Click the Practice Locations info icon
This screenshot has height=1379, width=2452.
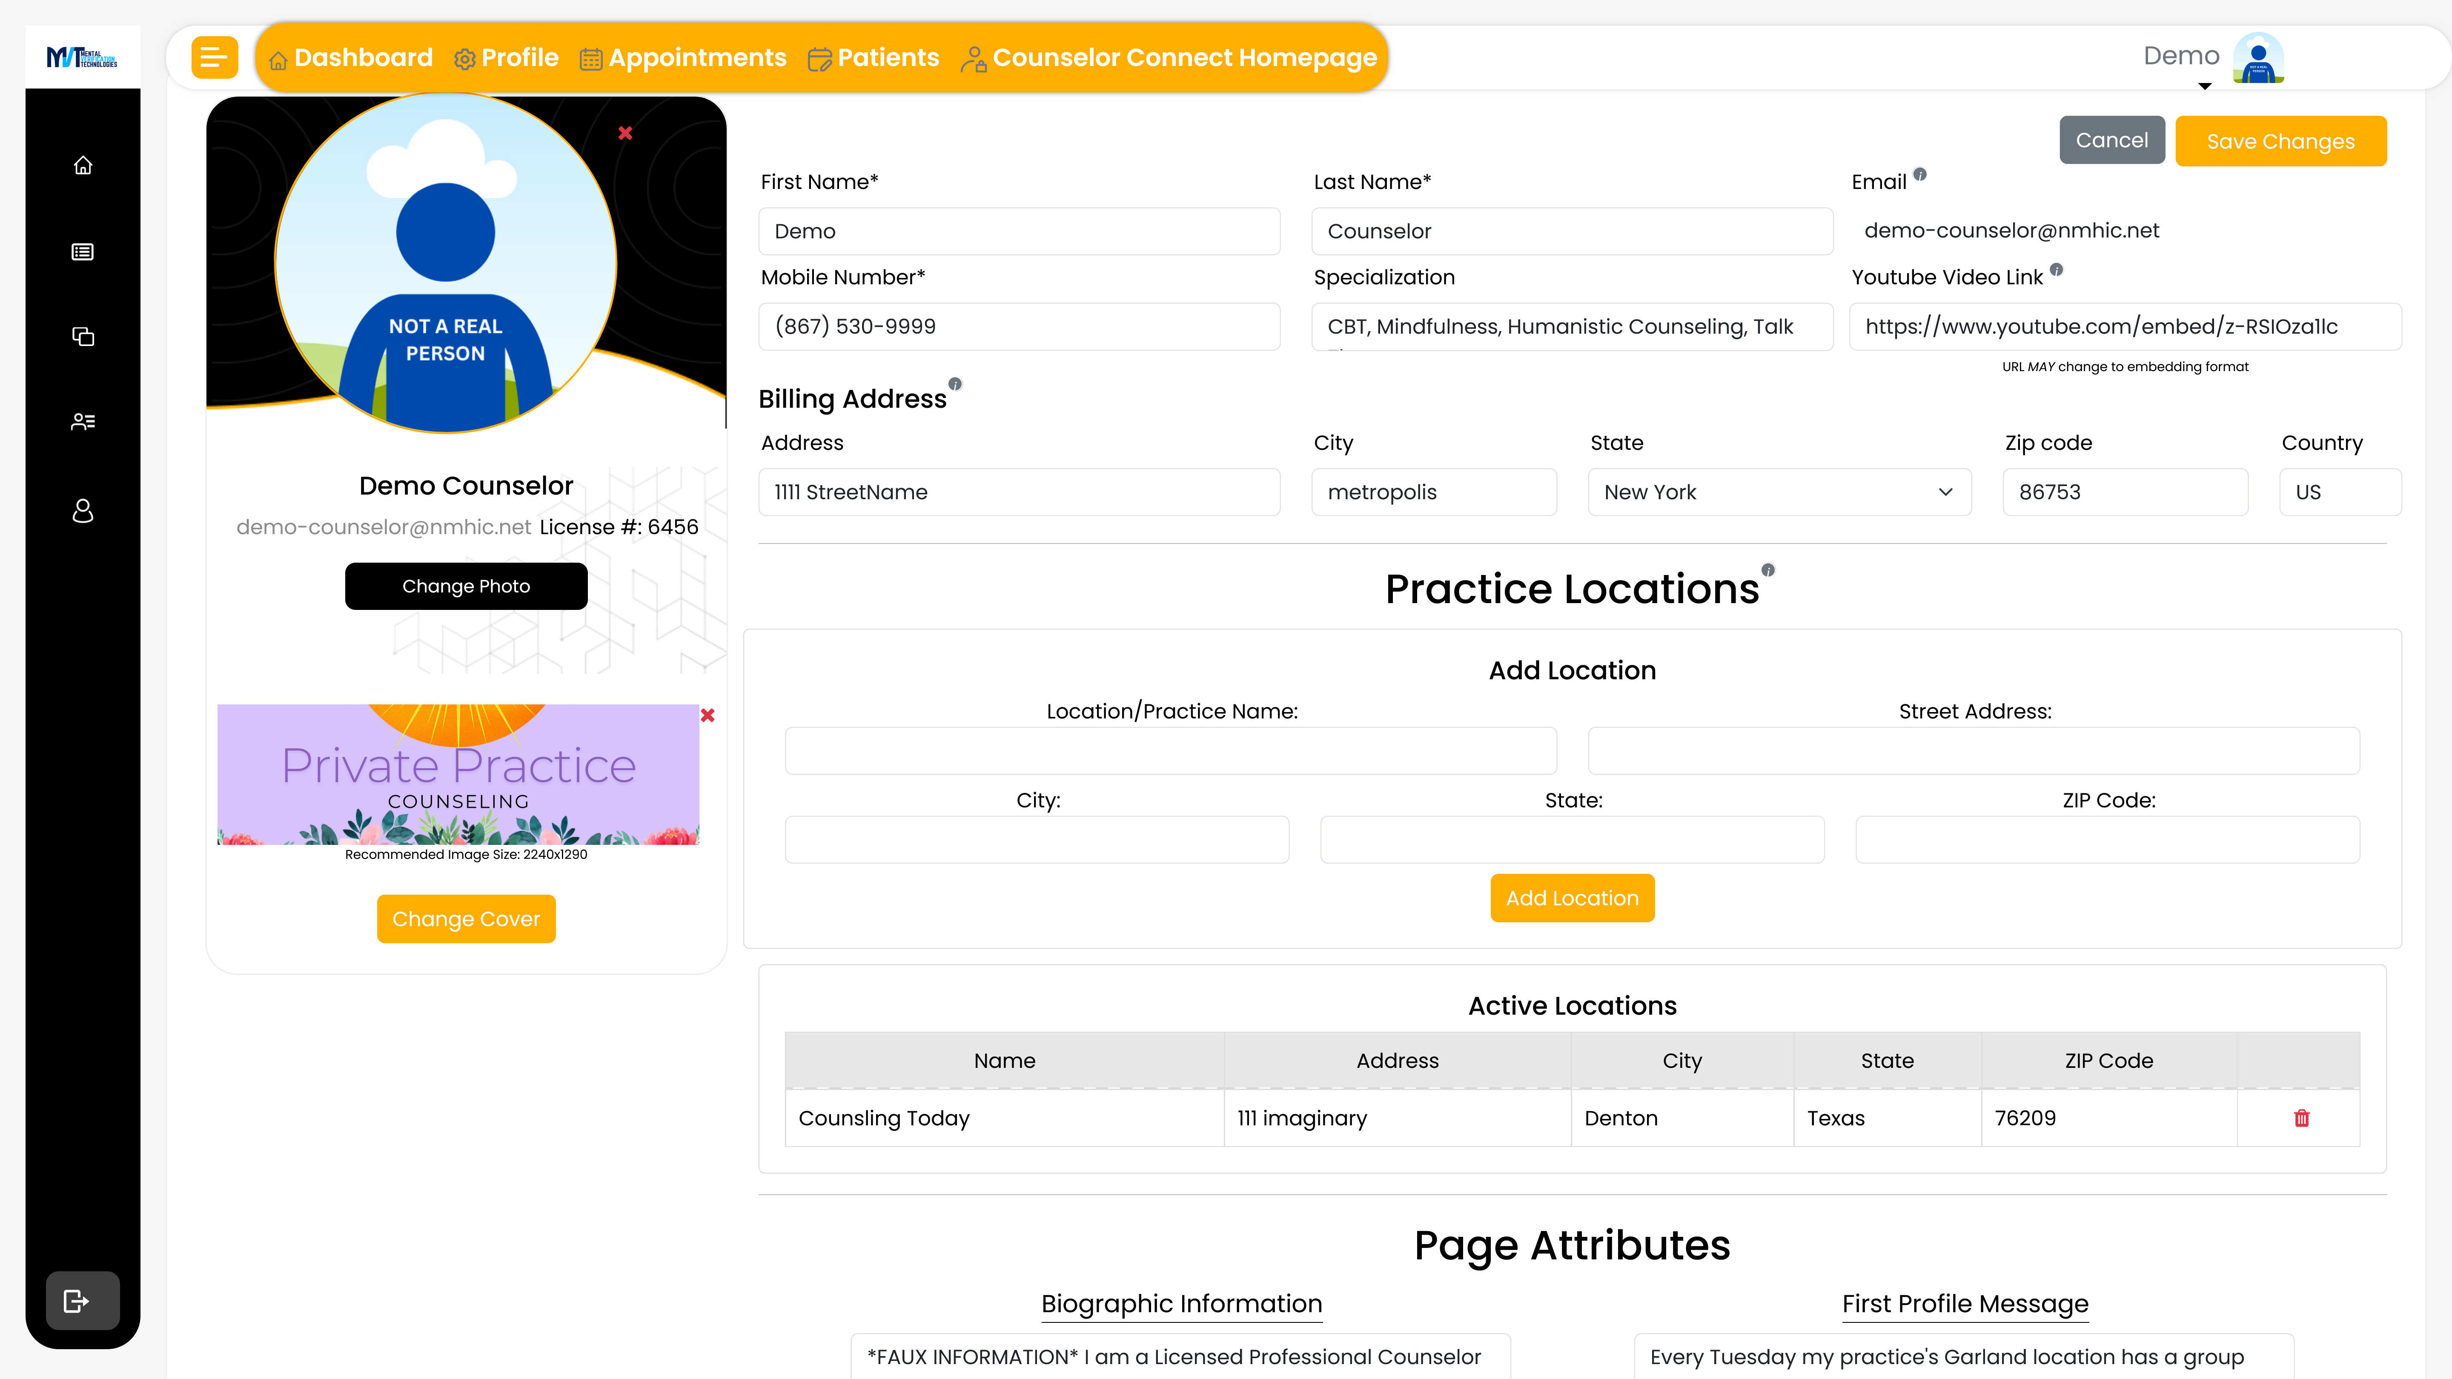1767,570
